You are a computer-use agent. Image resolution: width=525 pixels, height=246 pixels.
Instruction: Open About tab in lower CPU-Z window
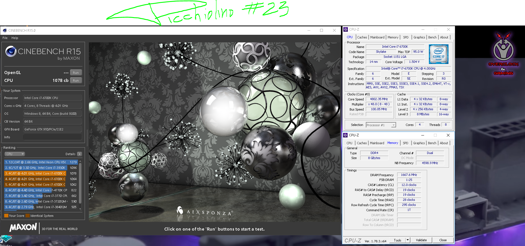[444, 143]
